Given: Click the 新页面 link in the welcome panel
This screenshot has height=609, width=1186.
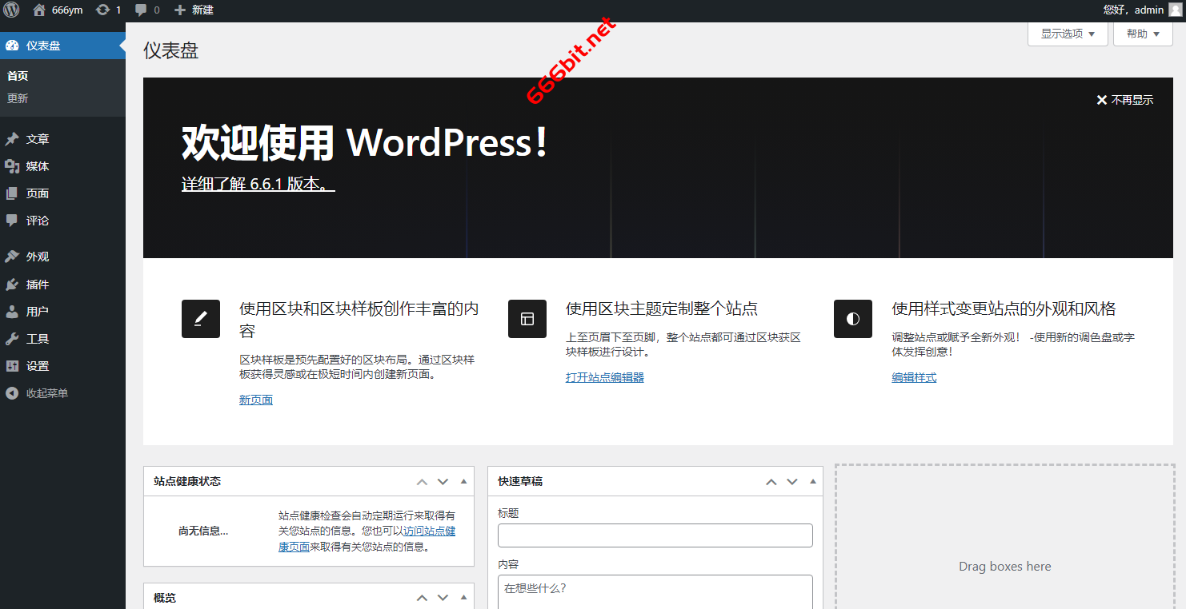Looking at the screenshot, I should tap(256, 399).
